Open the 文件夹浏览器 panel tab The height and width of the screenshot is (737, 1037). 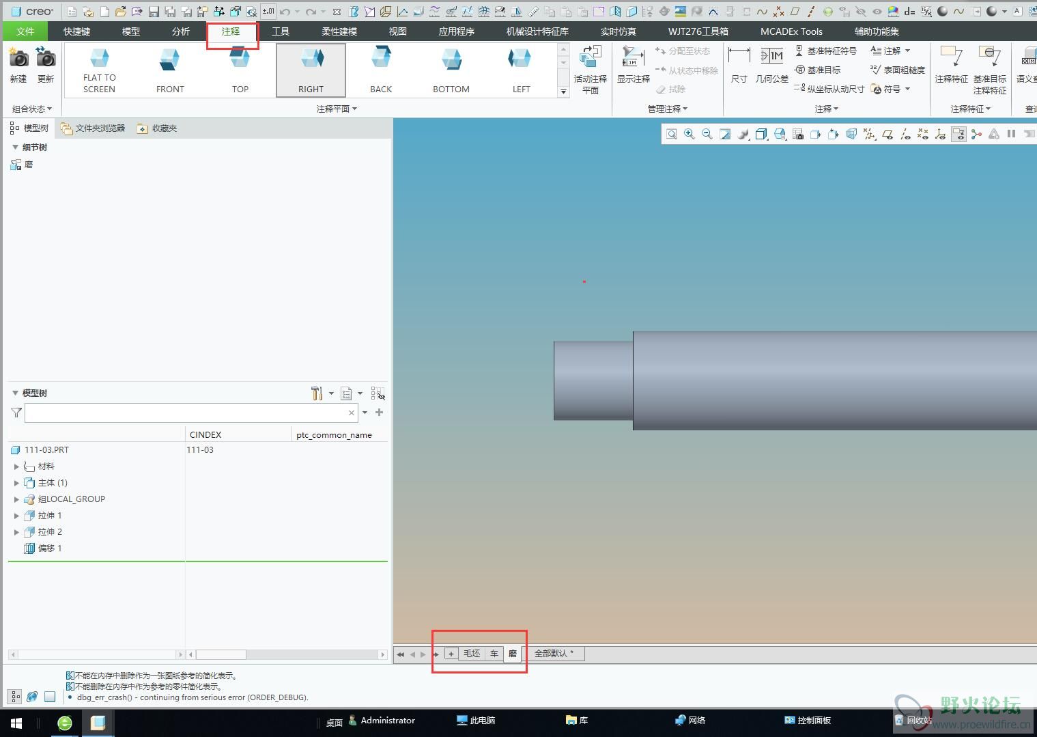93,128
